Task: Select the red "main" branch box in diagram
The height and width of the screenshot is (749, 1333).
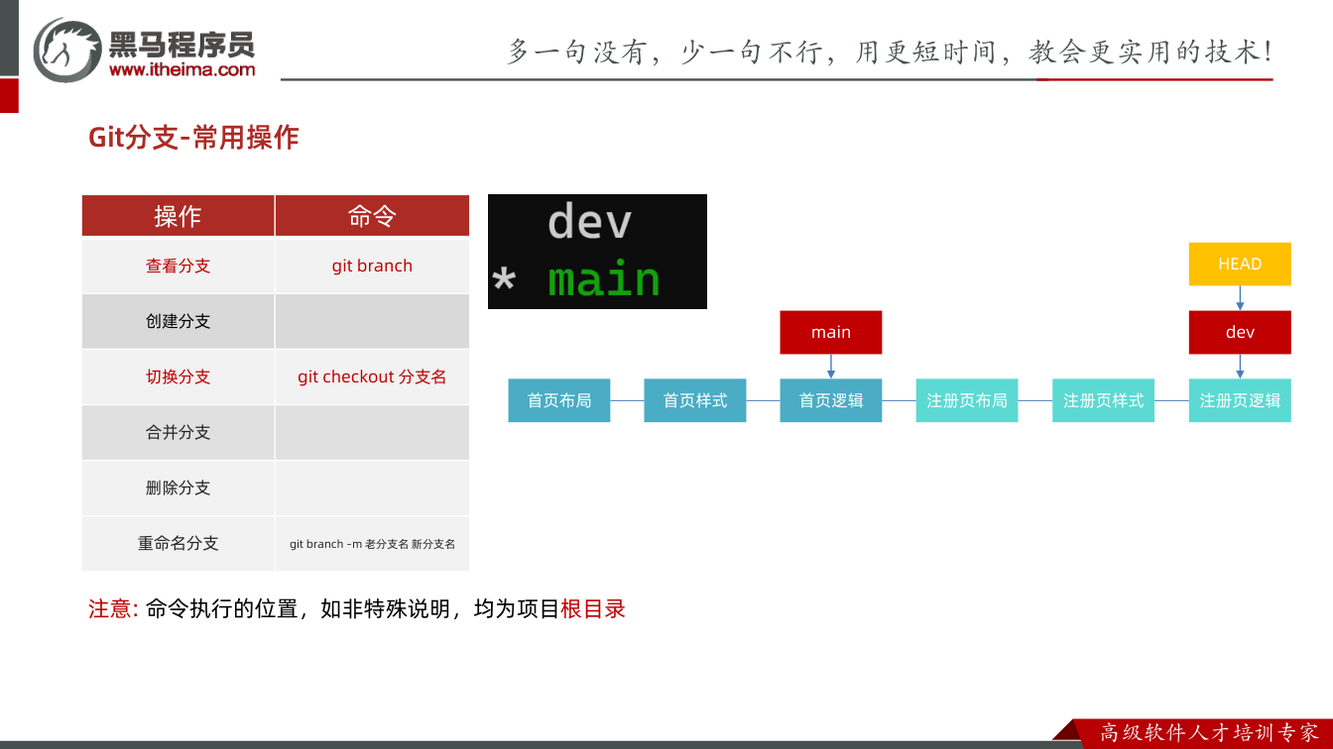Action: click(831, 332)
